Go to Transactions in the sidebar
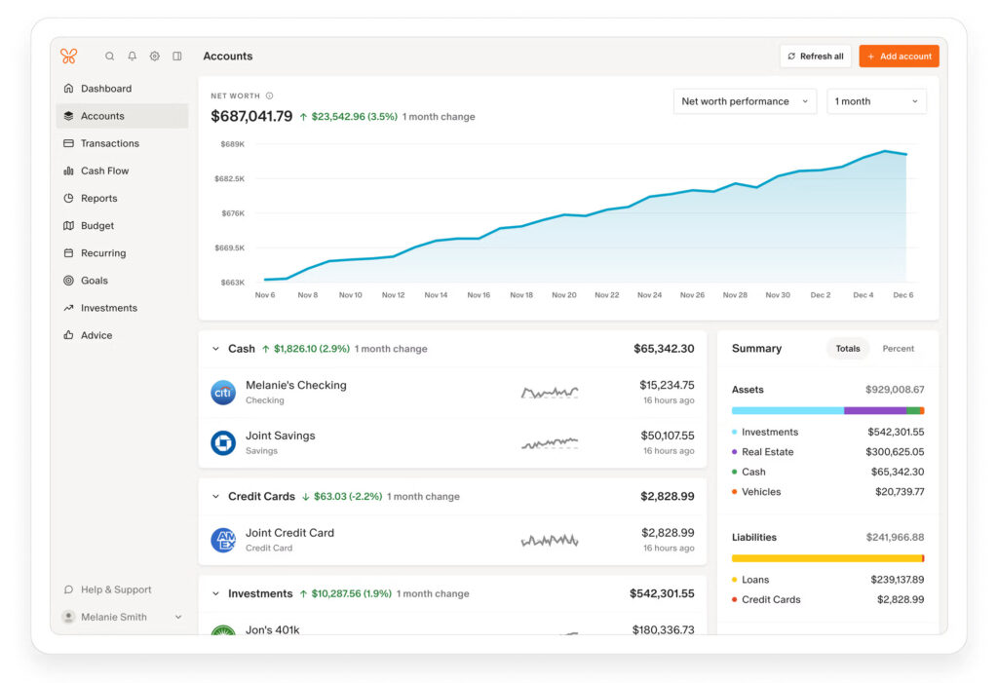The height and width of the screenshot is (683, 998). point(109,143)
